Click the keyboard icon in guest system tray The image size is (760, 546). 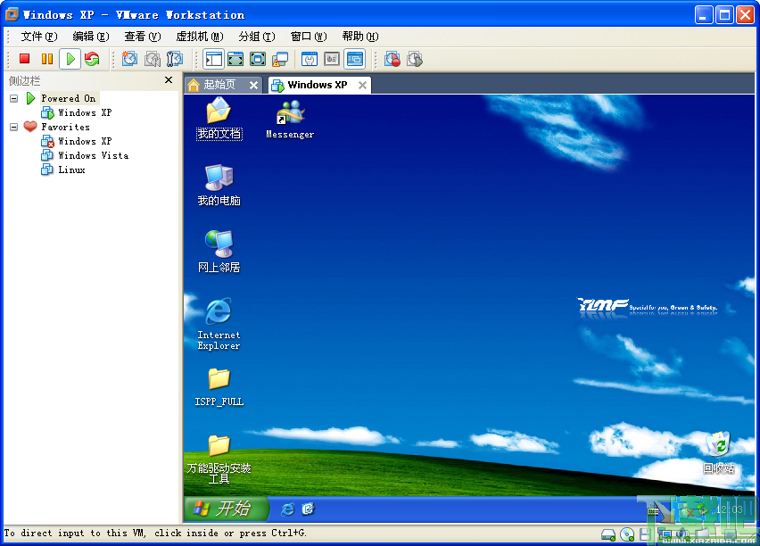click(x=653, y=510)
